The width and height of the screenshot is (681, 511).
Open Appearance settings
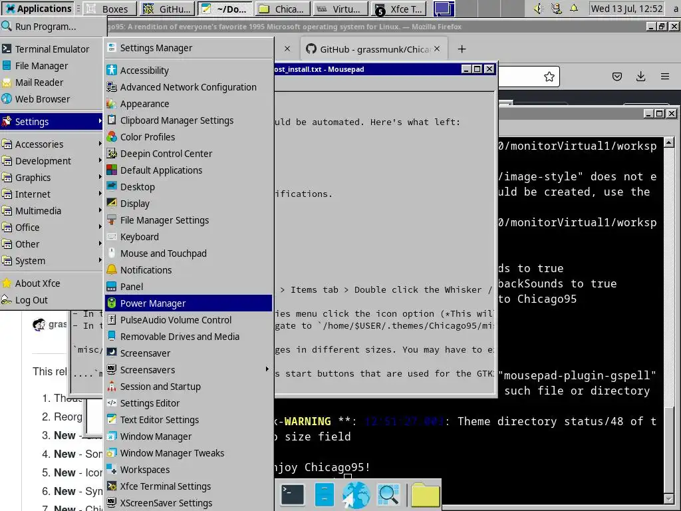point(188,104)
